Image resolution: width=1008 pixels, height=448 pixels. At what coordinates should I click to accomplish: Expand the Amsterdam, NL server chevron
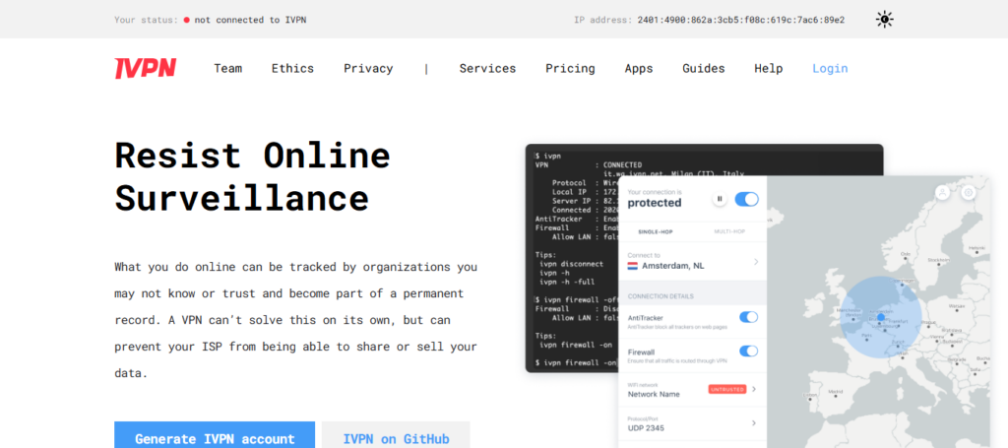coord(756,262)
